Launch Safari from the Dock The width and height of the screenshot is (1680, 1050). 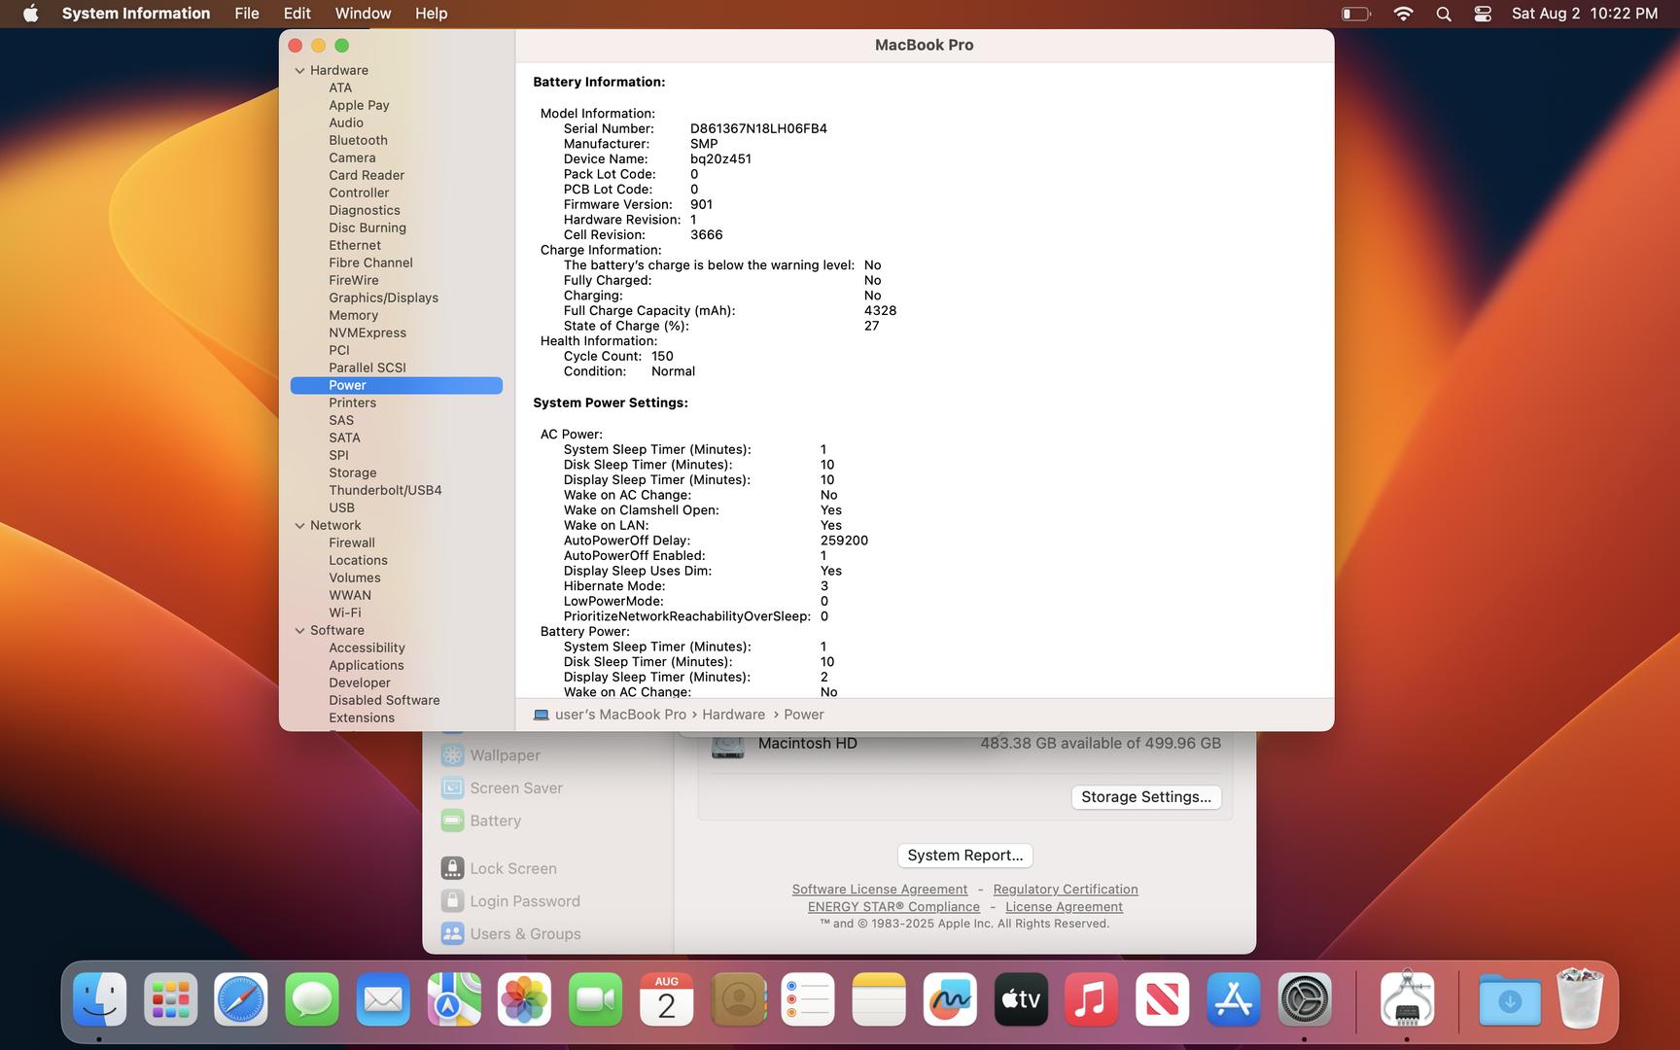click(x=241, y=999)
